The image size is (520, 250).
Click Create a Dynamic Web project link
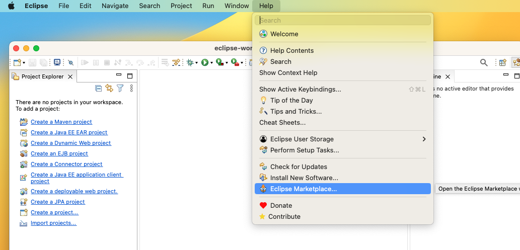(71, 143)
